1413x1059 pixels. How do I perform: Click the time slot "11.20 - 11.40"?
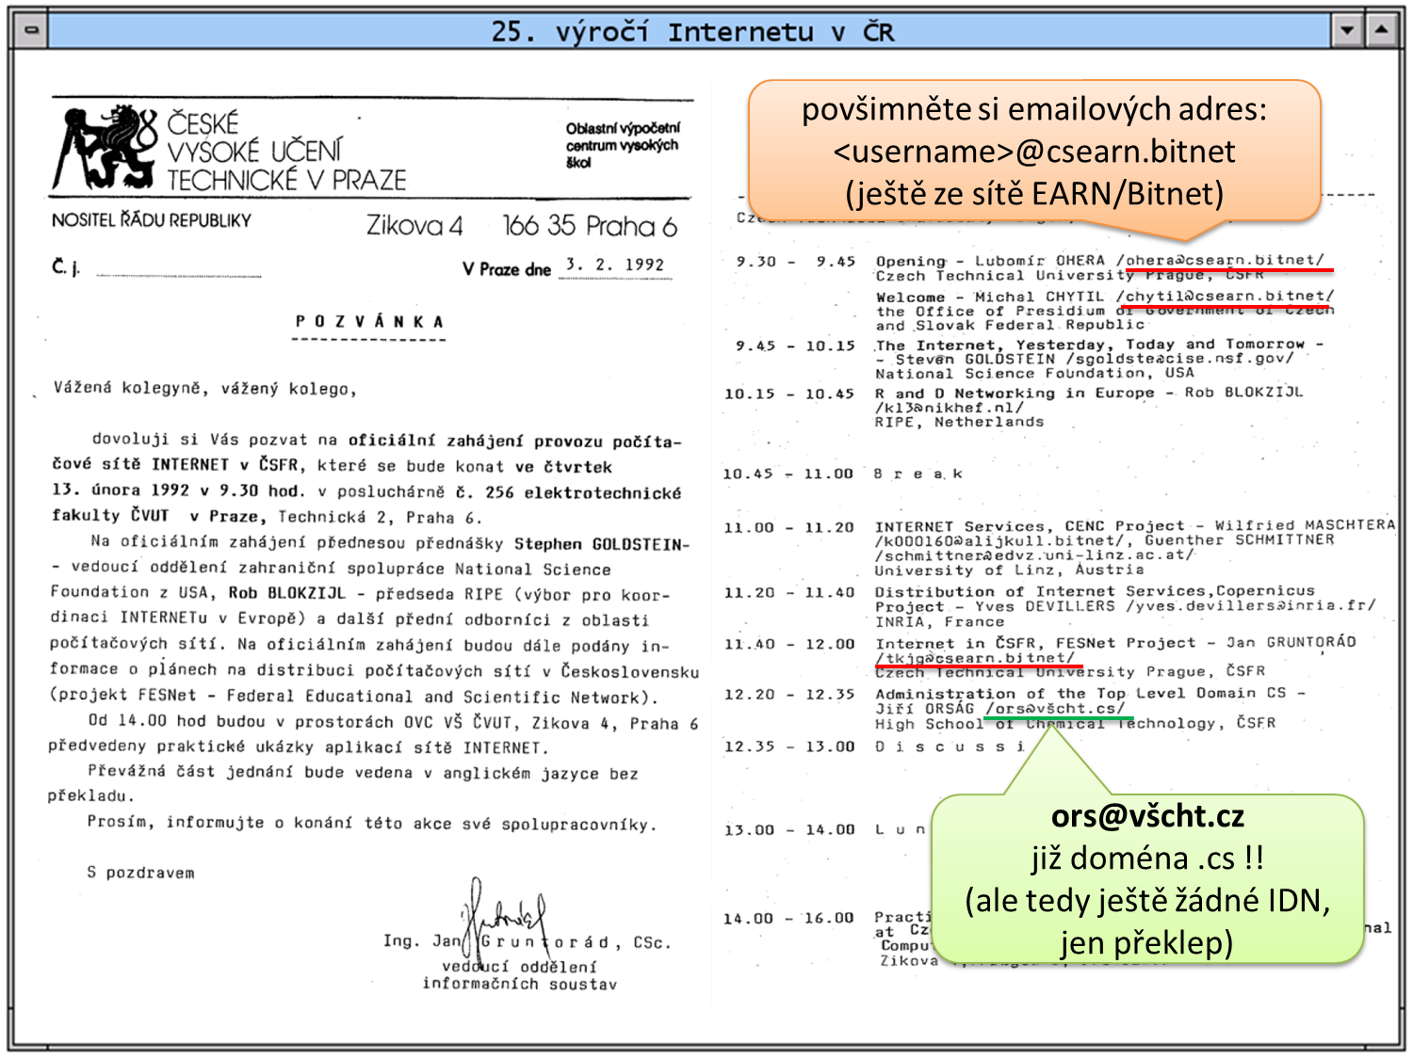coord(789,592)
